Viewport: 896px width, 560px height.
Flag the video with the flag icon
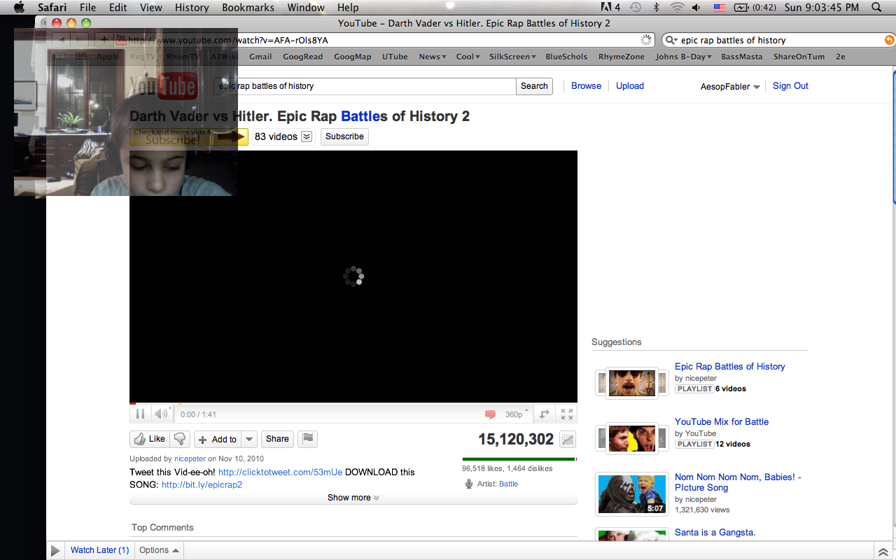(308, 439)
